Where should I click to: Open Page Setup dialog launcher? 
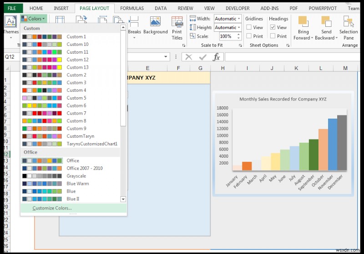[x=184, y=45]
